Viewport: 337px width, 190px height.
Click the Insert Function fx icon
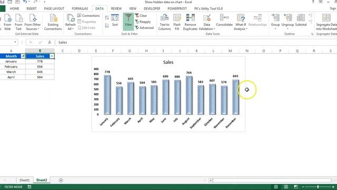[49, 42]
